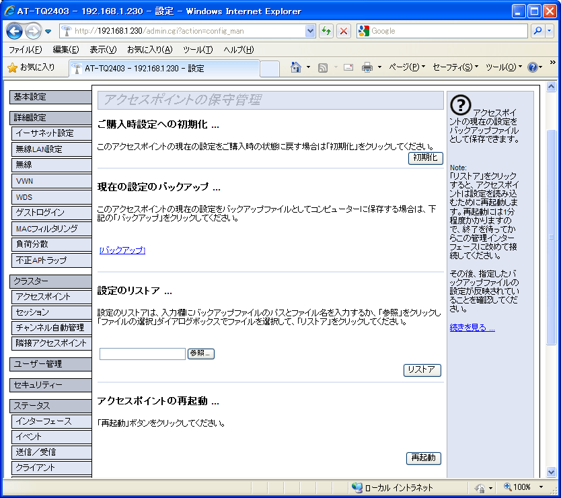Select アクセスポイント in sidebar
The image size is (561, 498).
coord(52,297)
